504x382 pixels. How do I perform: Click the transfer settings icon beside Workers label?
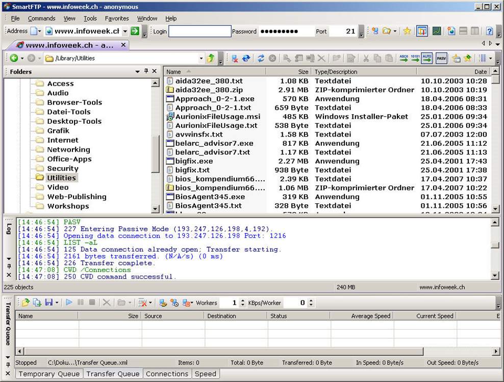coord(186,303)
